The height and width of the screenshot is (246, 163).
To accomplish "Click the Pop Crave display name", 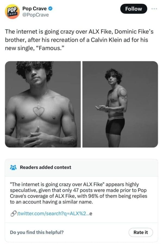I will click(x=35, y=9).
